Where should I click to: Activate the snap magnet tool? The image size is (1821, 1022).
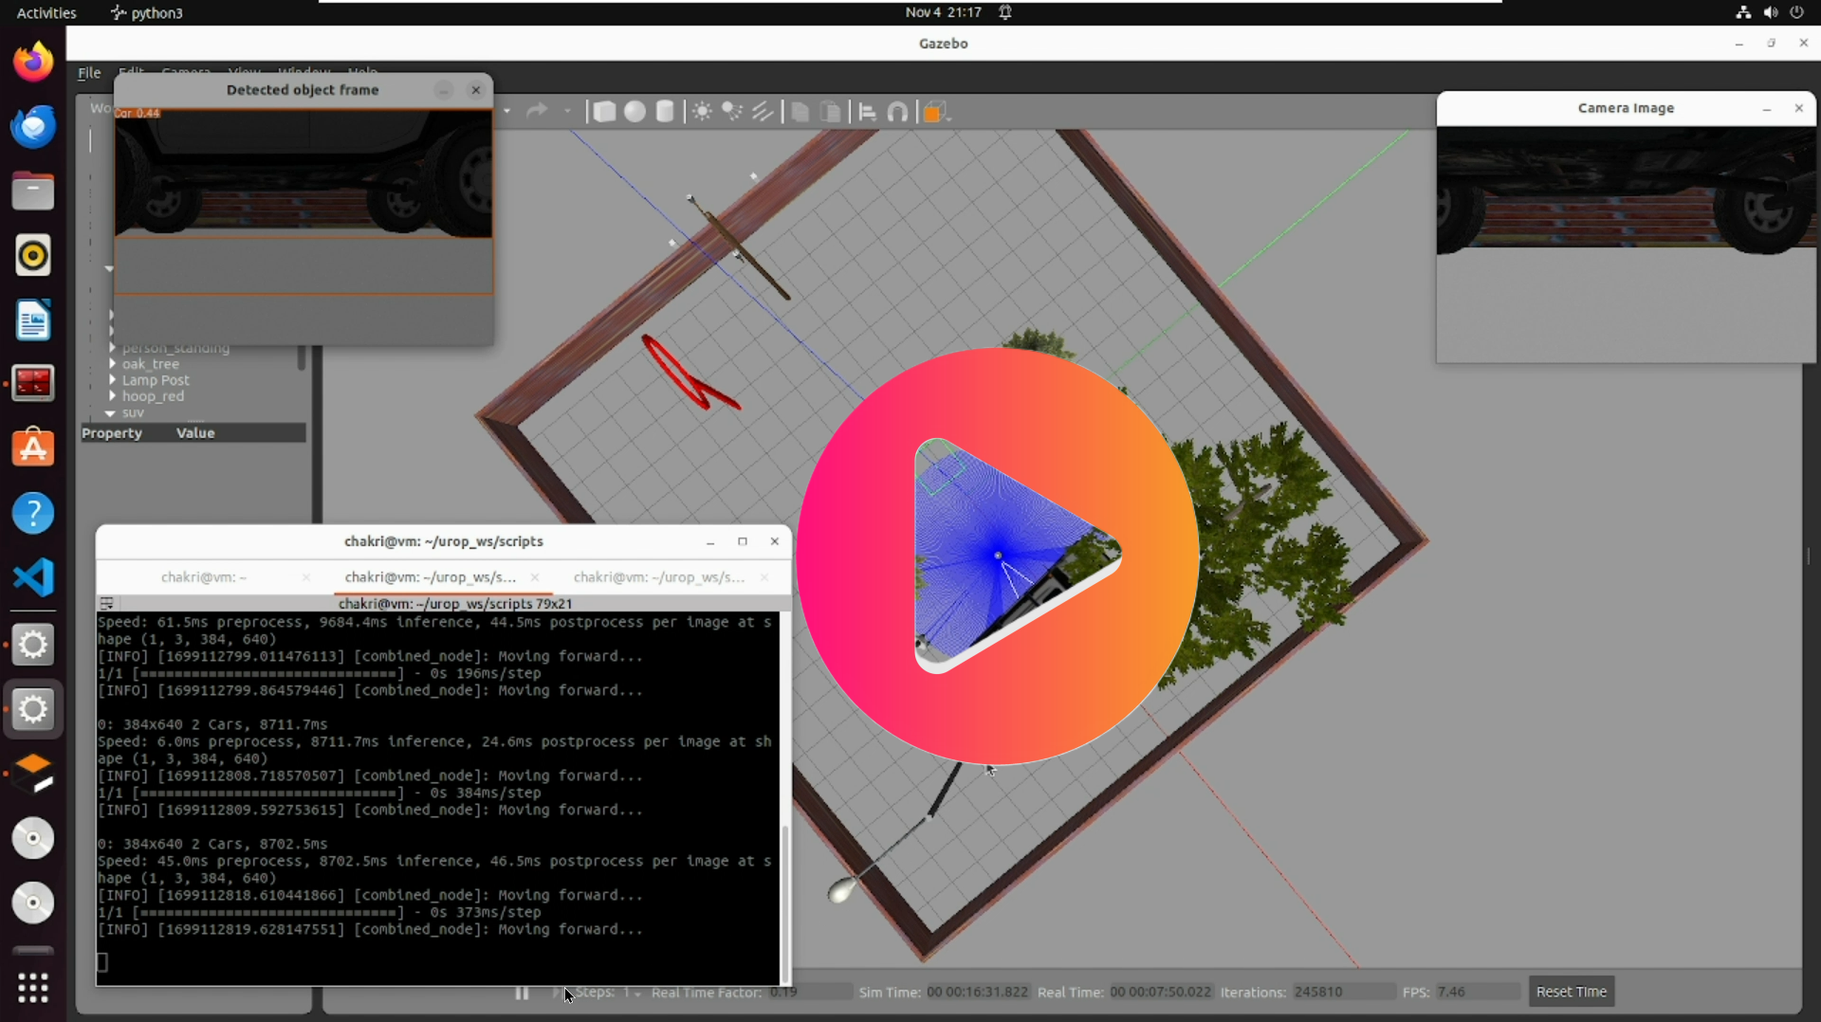[x=897, y=112]
